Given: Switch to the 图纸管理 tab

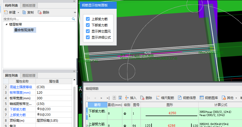Looking at the screenshot, I should point(29,6).
